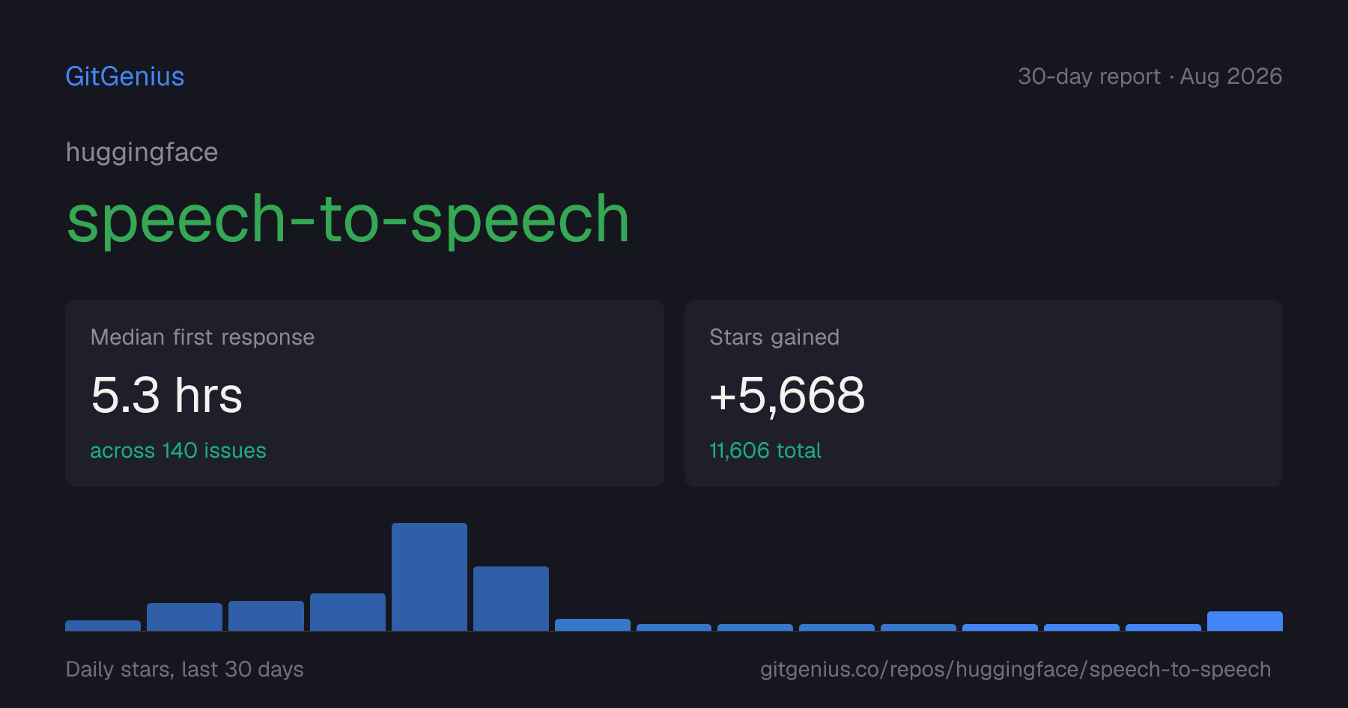This screenshot has height=708, width=1348.
Task: Click the +5,668 stars value
Action: point(787,396)
